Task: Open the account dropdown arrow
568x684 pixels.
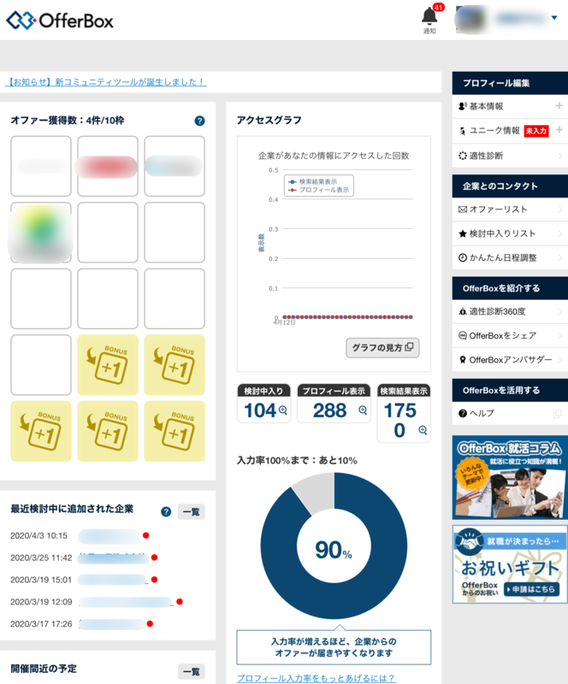Action: point(554,18)
